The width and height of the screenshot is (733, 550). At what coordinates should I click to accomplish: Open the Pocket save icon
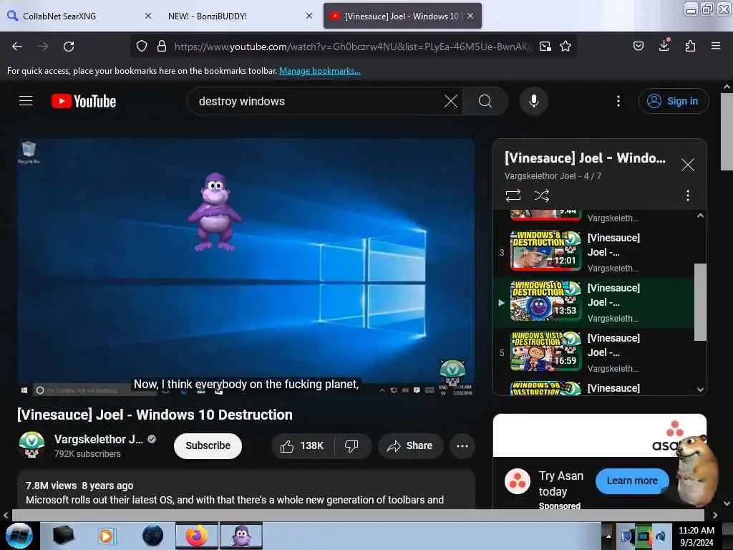[638, 46]
